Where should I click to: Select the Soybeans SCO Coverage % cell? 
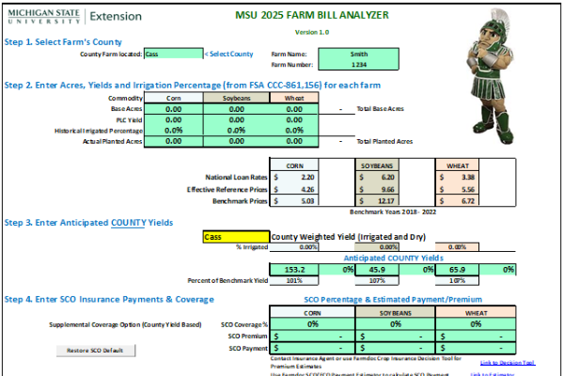[x=396, y=324]
